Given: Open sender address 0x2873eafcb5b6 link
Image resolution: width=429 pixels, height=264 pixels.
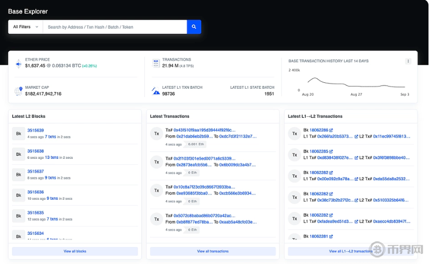Looking at the screenshot, I should point(194,165).
